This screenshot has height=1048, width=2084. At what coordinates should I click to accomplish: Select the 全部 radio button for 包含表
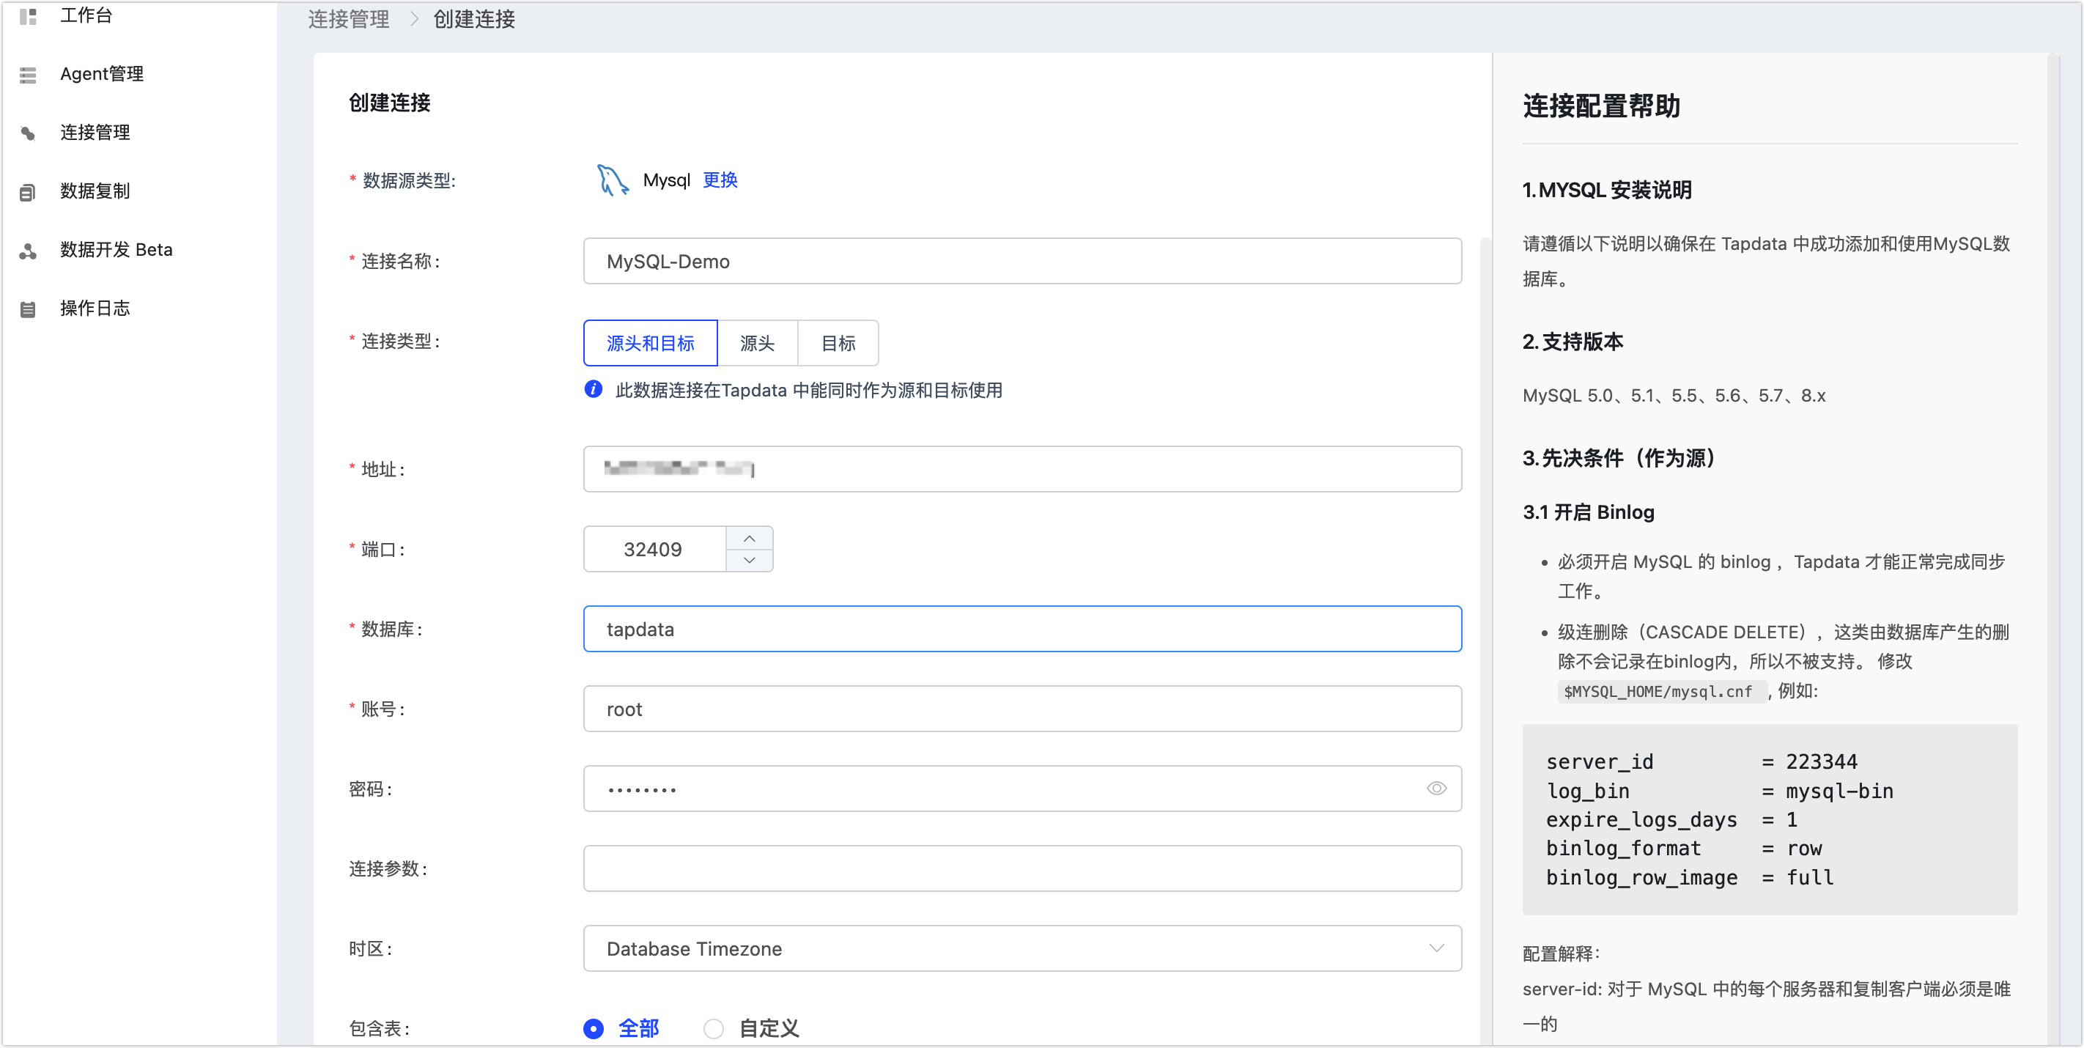(593, 1028)
